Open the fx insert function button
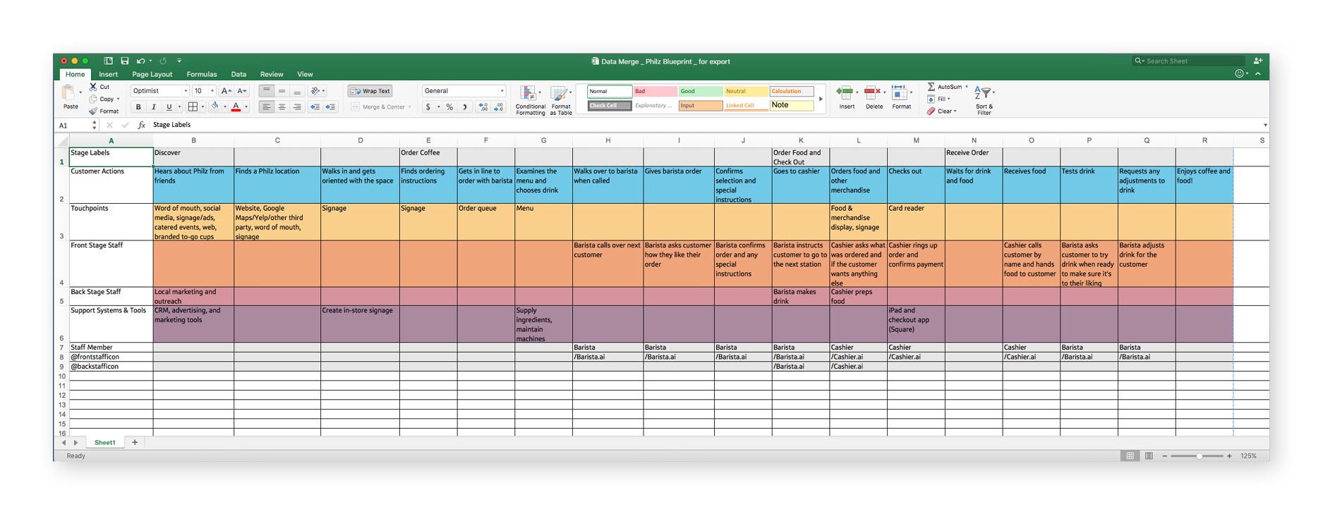 pos(142,125)
